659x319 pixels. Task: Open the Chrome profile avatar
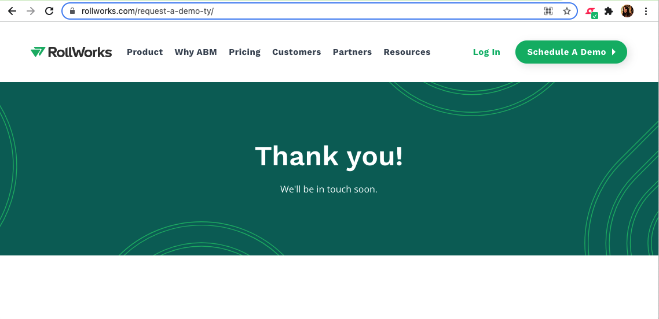pos(627,12)
